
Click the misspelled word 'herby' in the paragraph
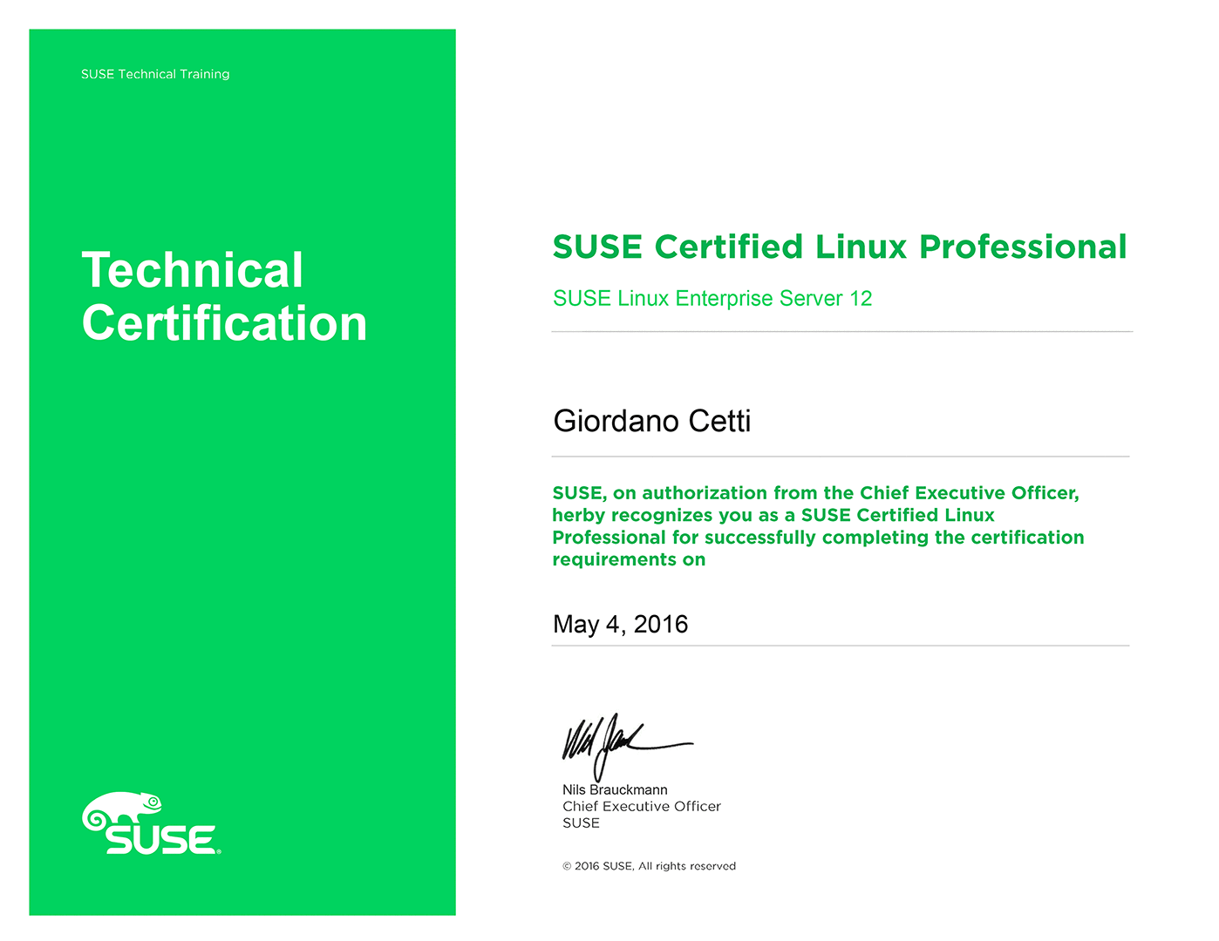click(579, 516)
